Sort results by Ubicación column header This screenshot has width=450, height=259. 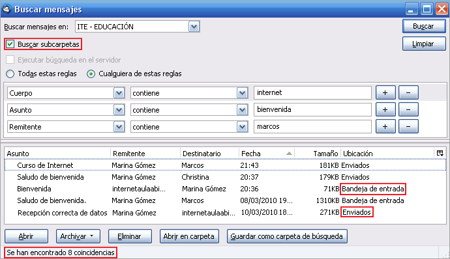click(387, 154)
